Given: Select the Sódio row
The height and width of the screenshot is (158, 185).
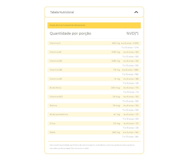Looking at the screenshot, I should tap(94, 132).
